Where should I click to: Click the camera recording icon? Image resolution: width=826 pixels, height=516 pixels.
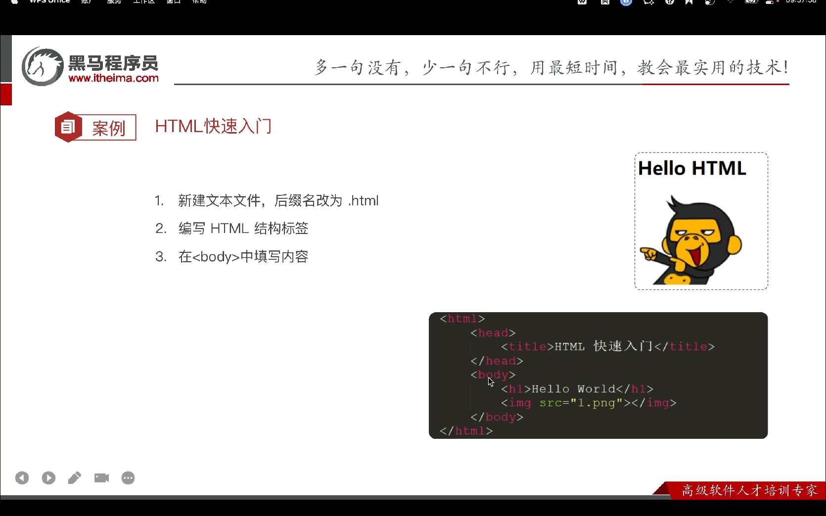(x=101, y=477)
